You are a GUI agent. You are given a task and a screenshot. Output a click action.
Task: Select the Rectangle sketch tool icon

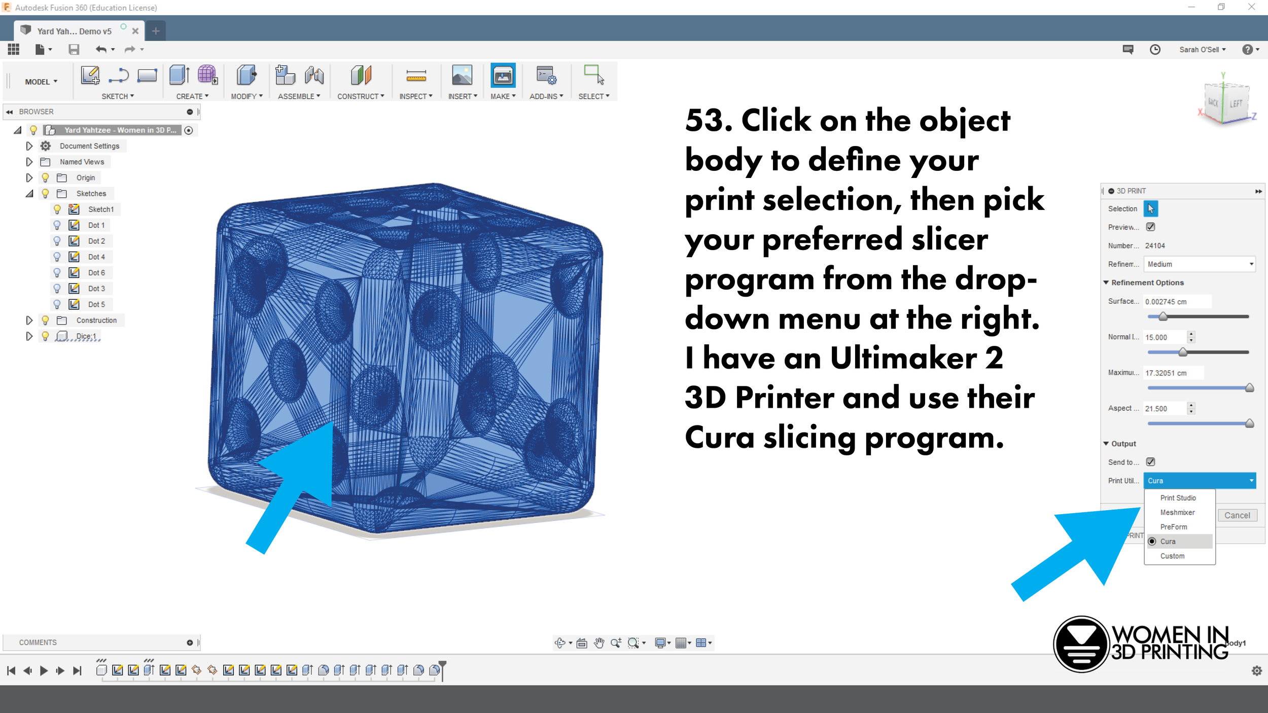click(x=147, y=76)
